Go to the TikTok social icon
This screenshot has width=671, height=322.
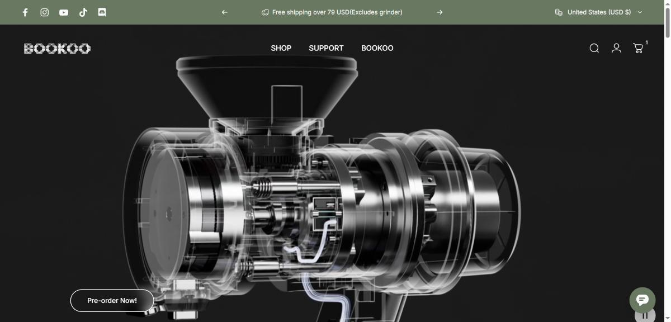click(83, 12)
